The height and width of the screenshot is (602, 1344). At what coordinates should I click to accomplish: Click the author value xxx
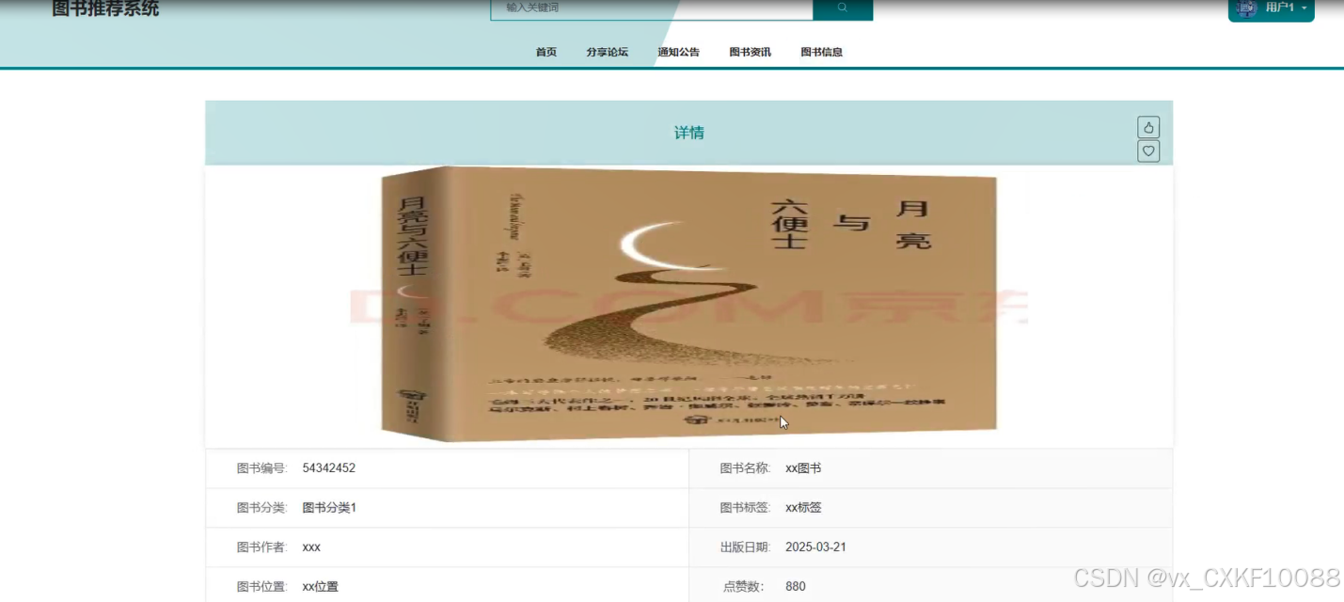(x=311, y=547)
